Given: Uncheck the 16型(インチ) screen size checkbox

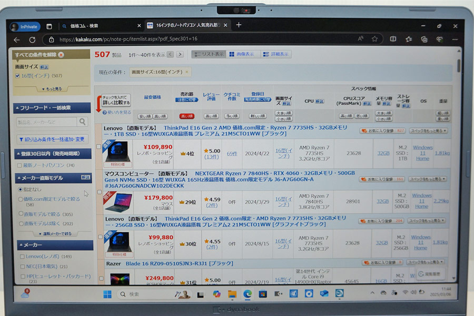Looking at the screenshot, I should click(17, 76).
